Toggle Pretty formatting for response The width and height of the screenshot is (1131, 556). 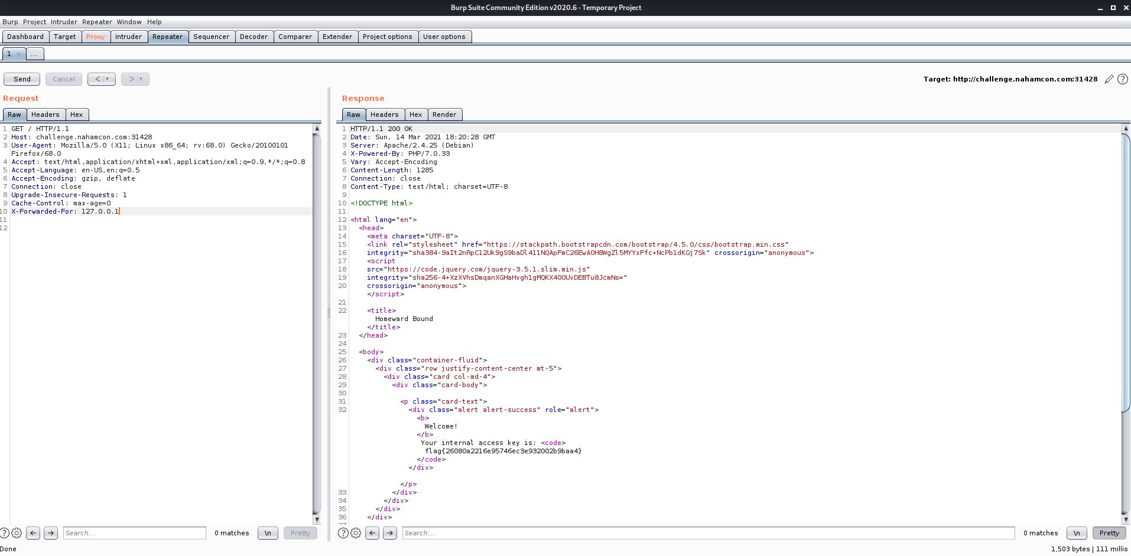point(1109,533)
